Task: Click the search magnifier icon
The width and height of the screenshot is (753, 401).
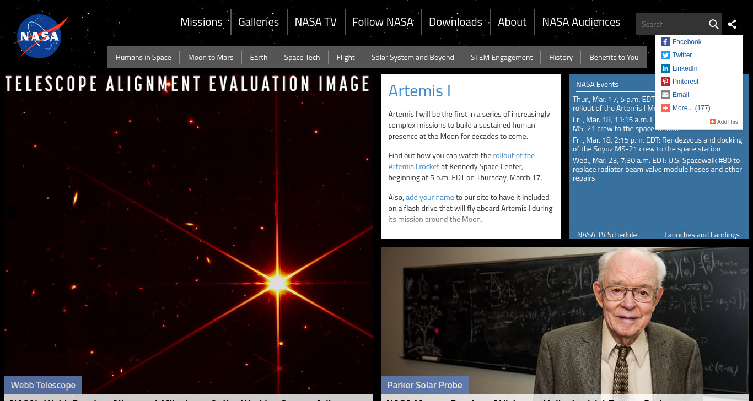Action: [x=713, y=24]
